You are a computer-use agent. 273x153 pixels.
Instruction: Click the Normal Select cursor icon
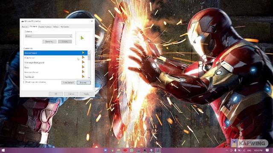click(x=83, y=53)
